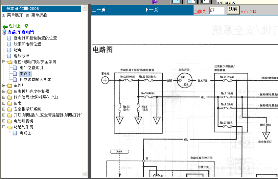Click the green back arrow icon

5,26
